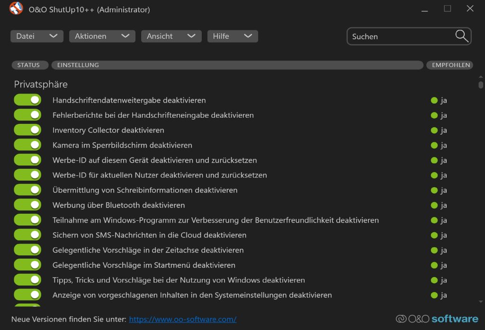Click the scroll down arrow of the list
Screen dimensions: 485x330
coord(480,302)
